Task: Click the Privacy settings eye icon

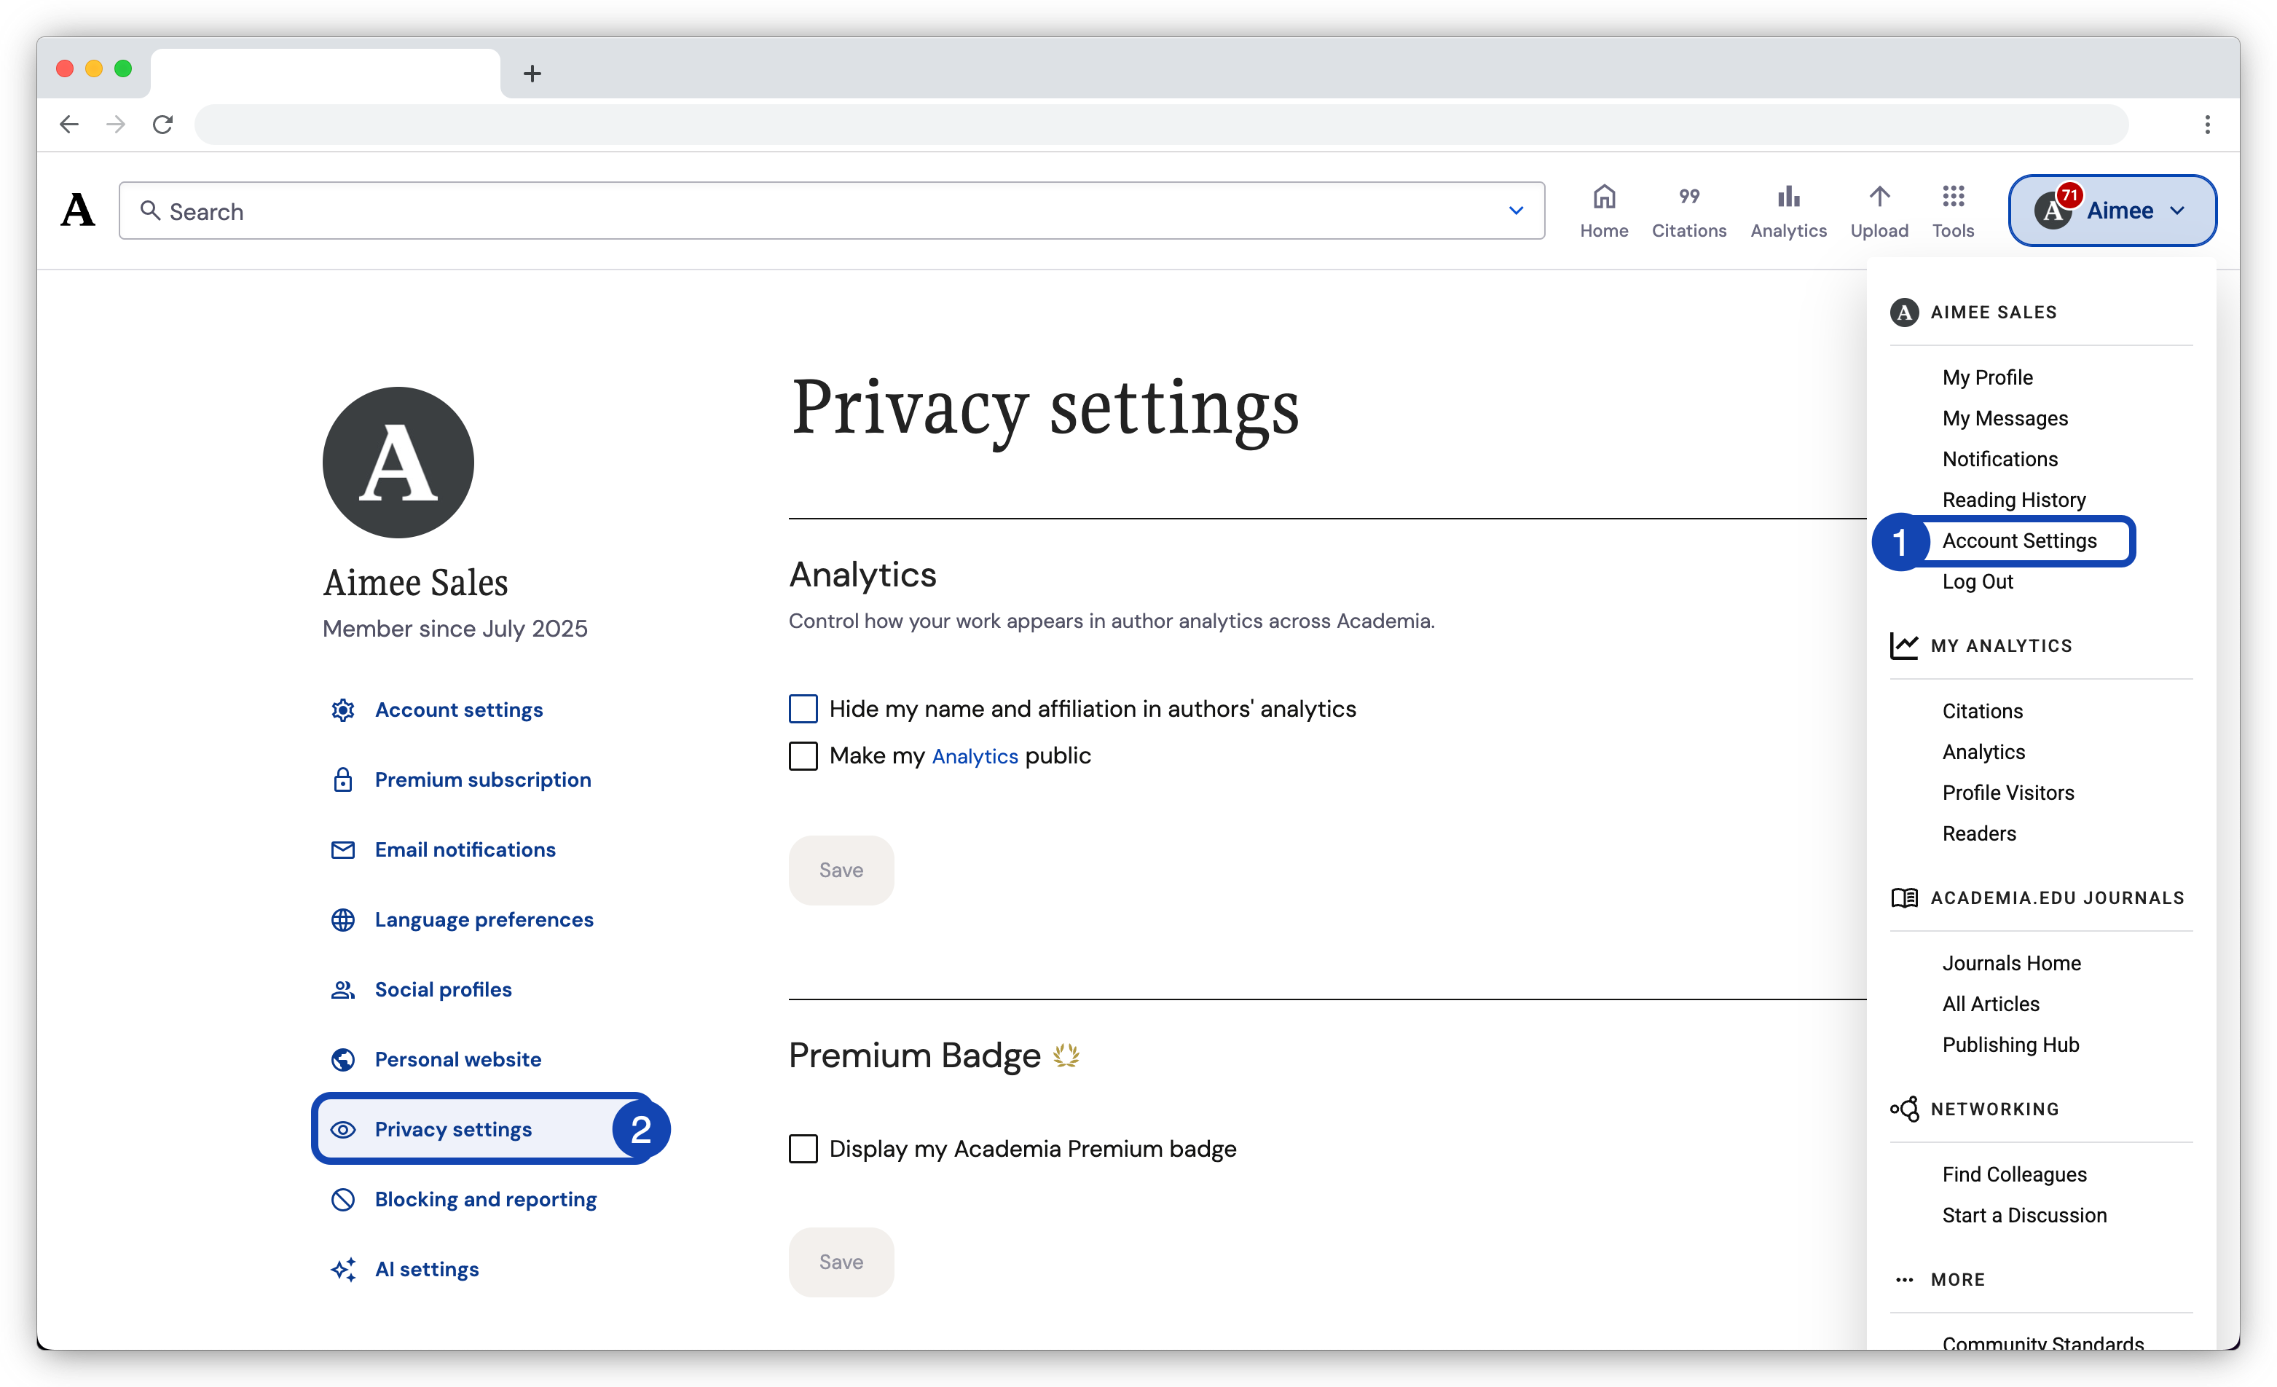Action: [343, 1129]
